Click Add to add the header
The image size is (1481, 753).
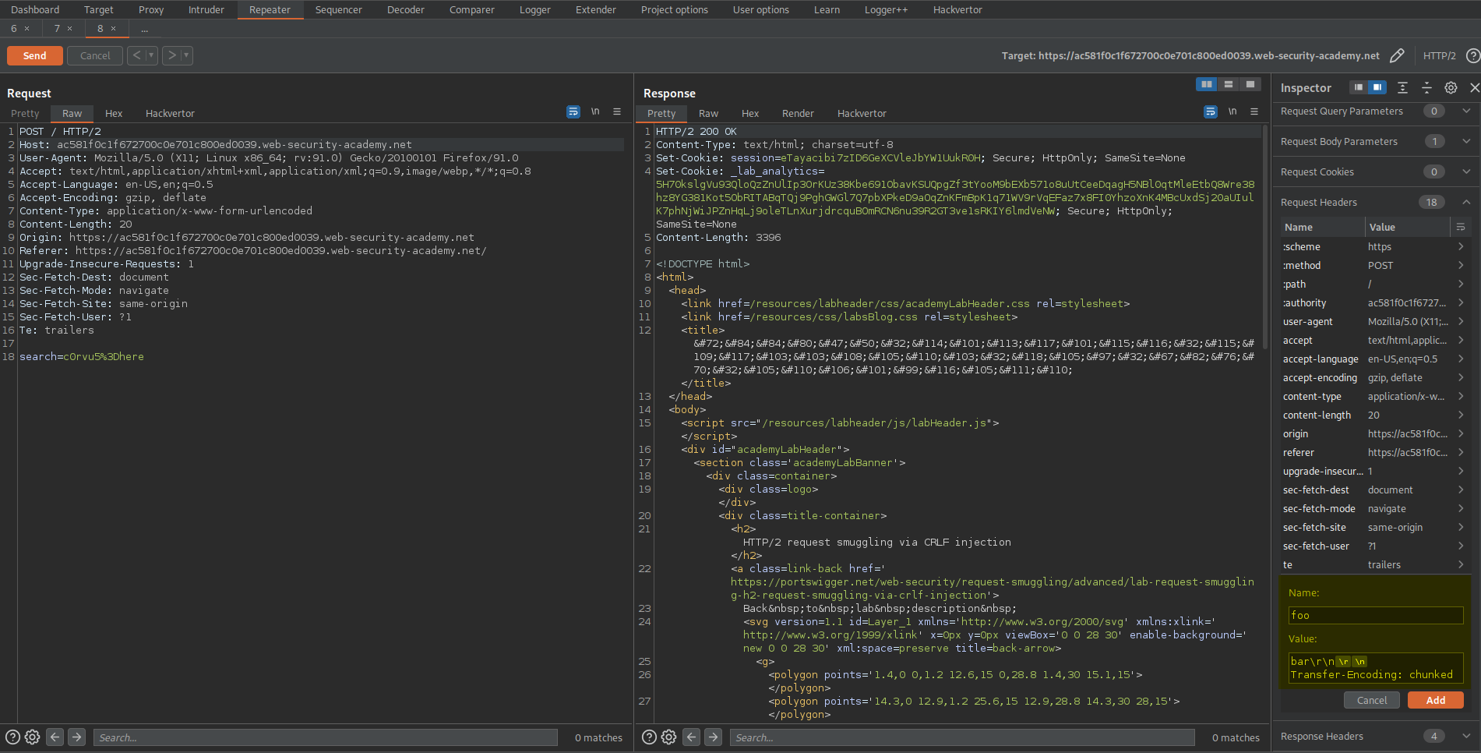[1436, 700]
